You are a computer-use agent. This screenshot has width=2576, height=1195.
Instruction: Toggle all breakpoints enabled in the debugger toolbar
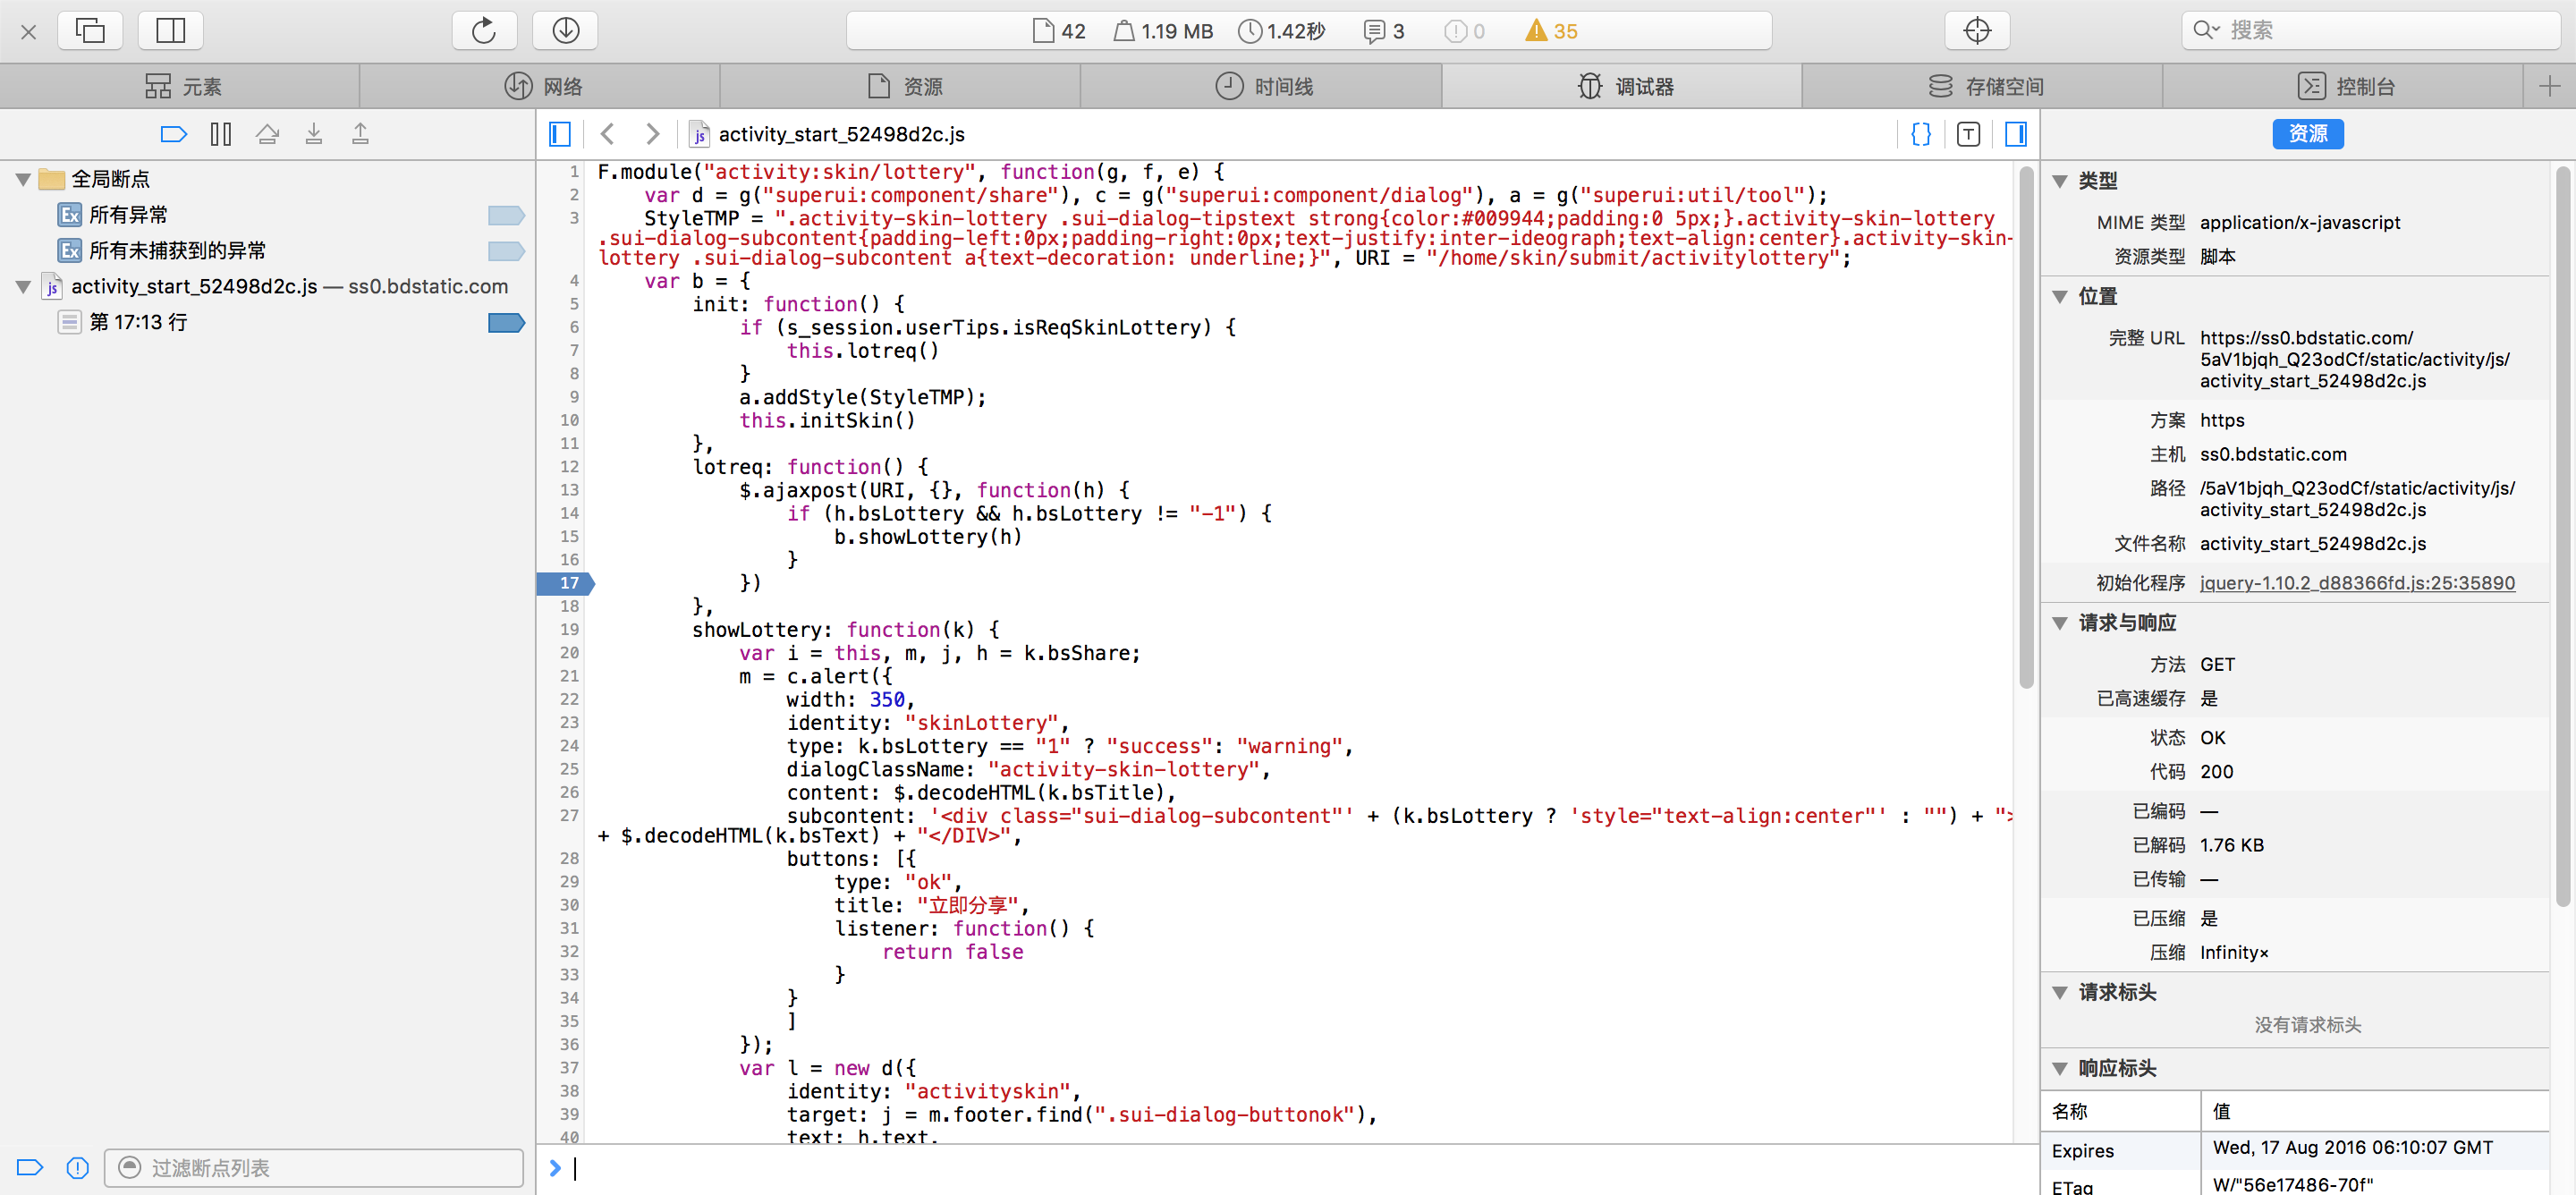tap(174, 134)
